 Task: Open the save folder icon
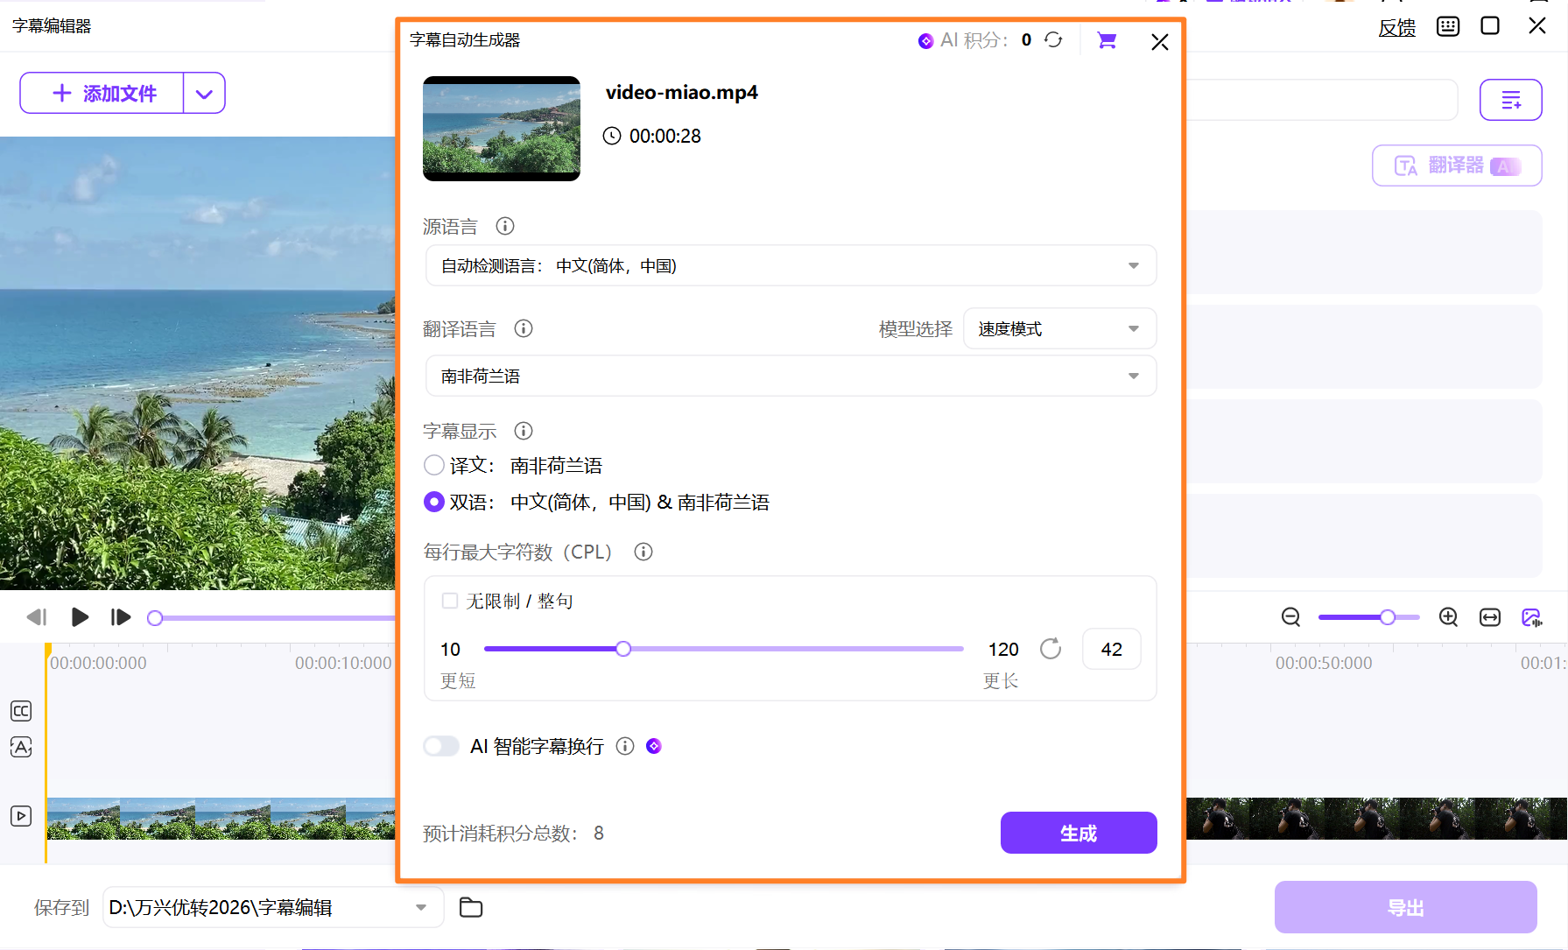point(471,908)
